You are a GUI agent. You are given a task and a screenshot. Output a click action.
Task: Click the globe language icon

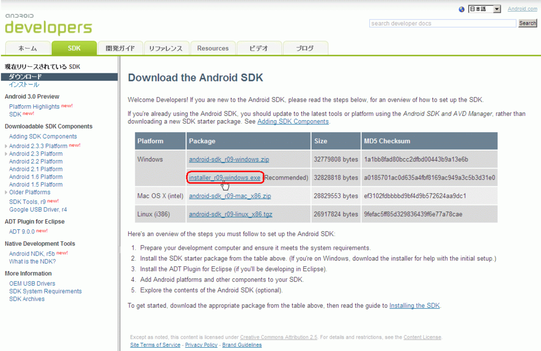coord(462,9)
